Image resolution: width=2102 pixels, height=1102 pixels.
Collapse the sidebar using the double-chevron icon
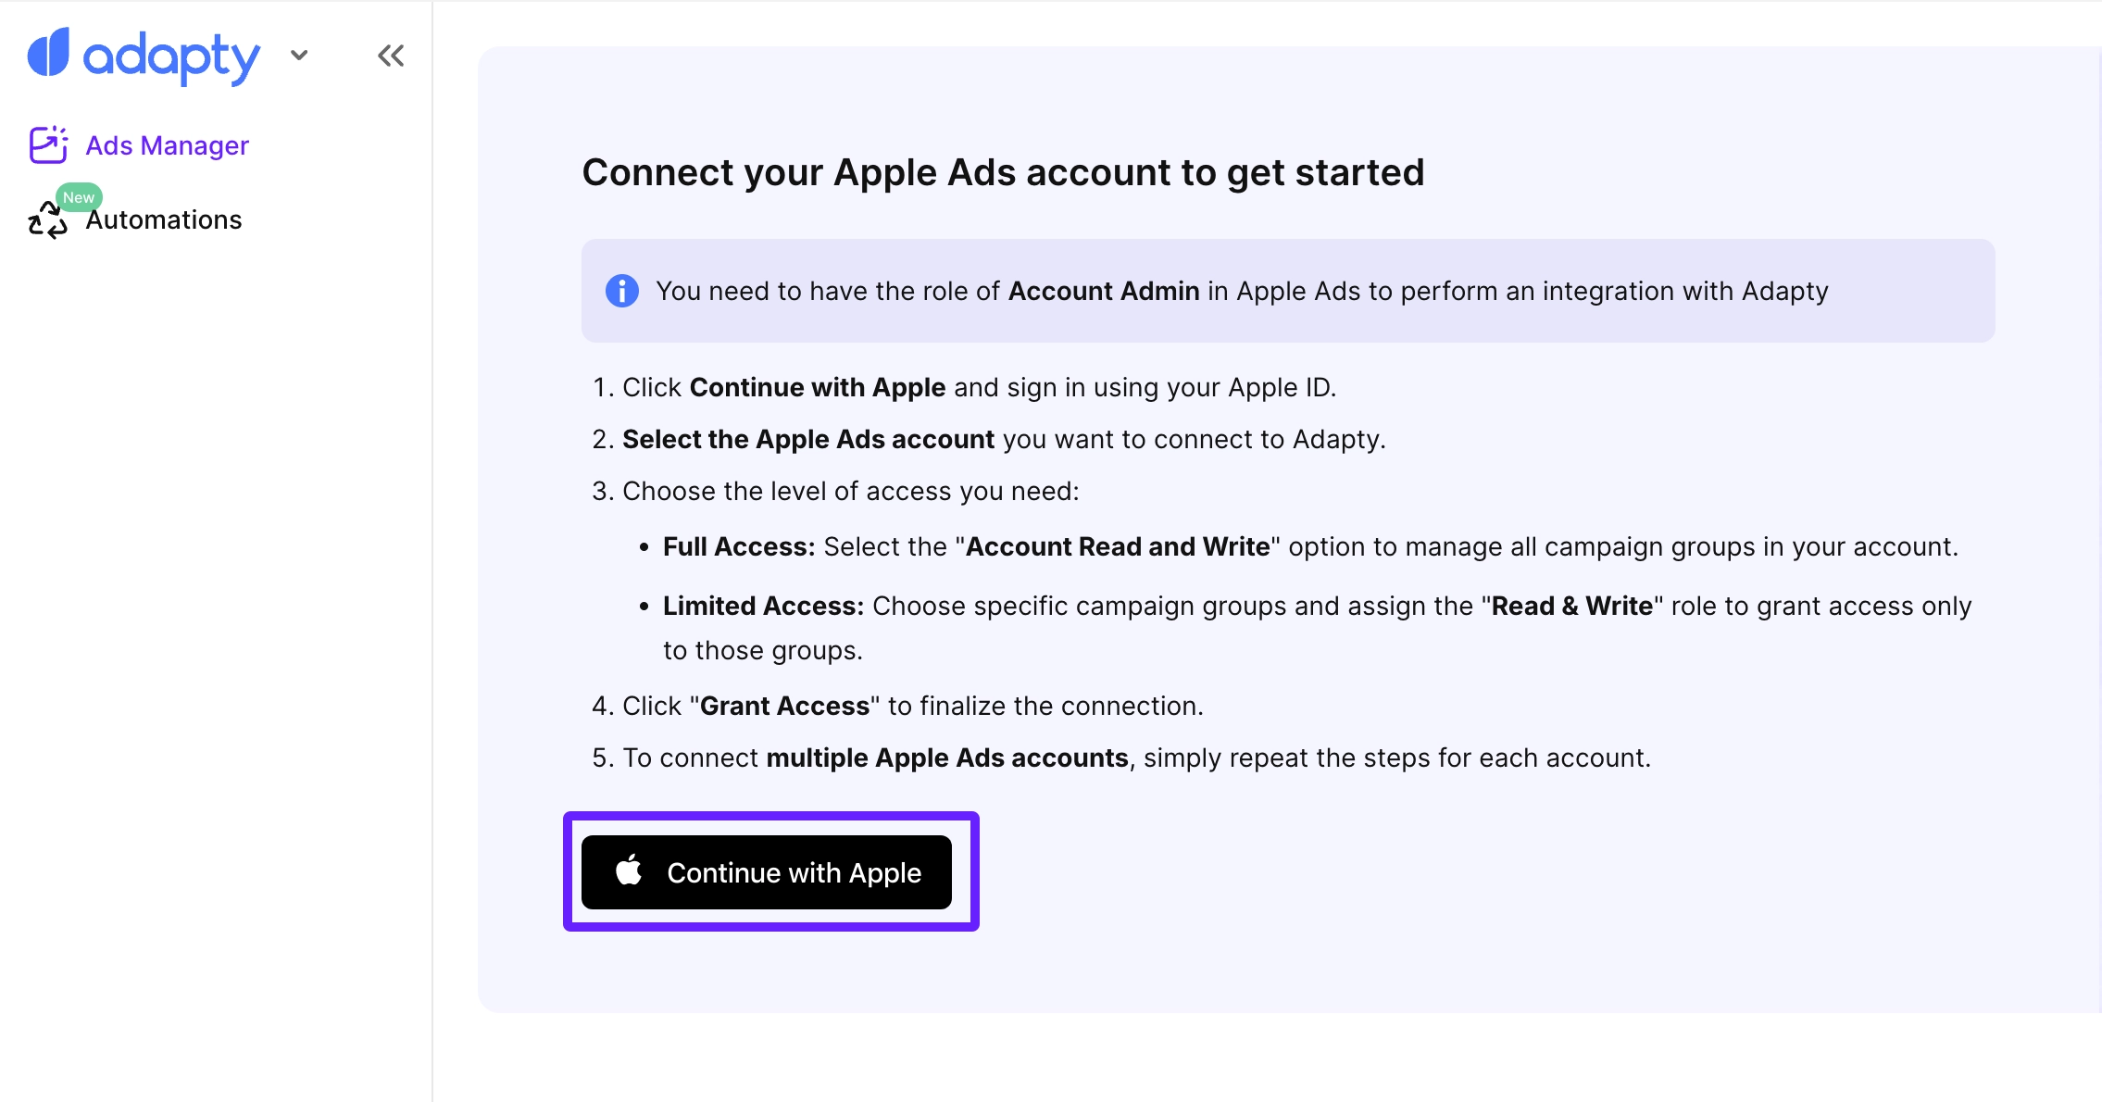(x=390, y=56)
